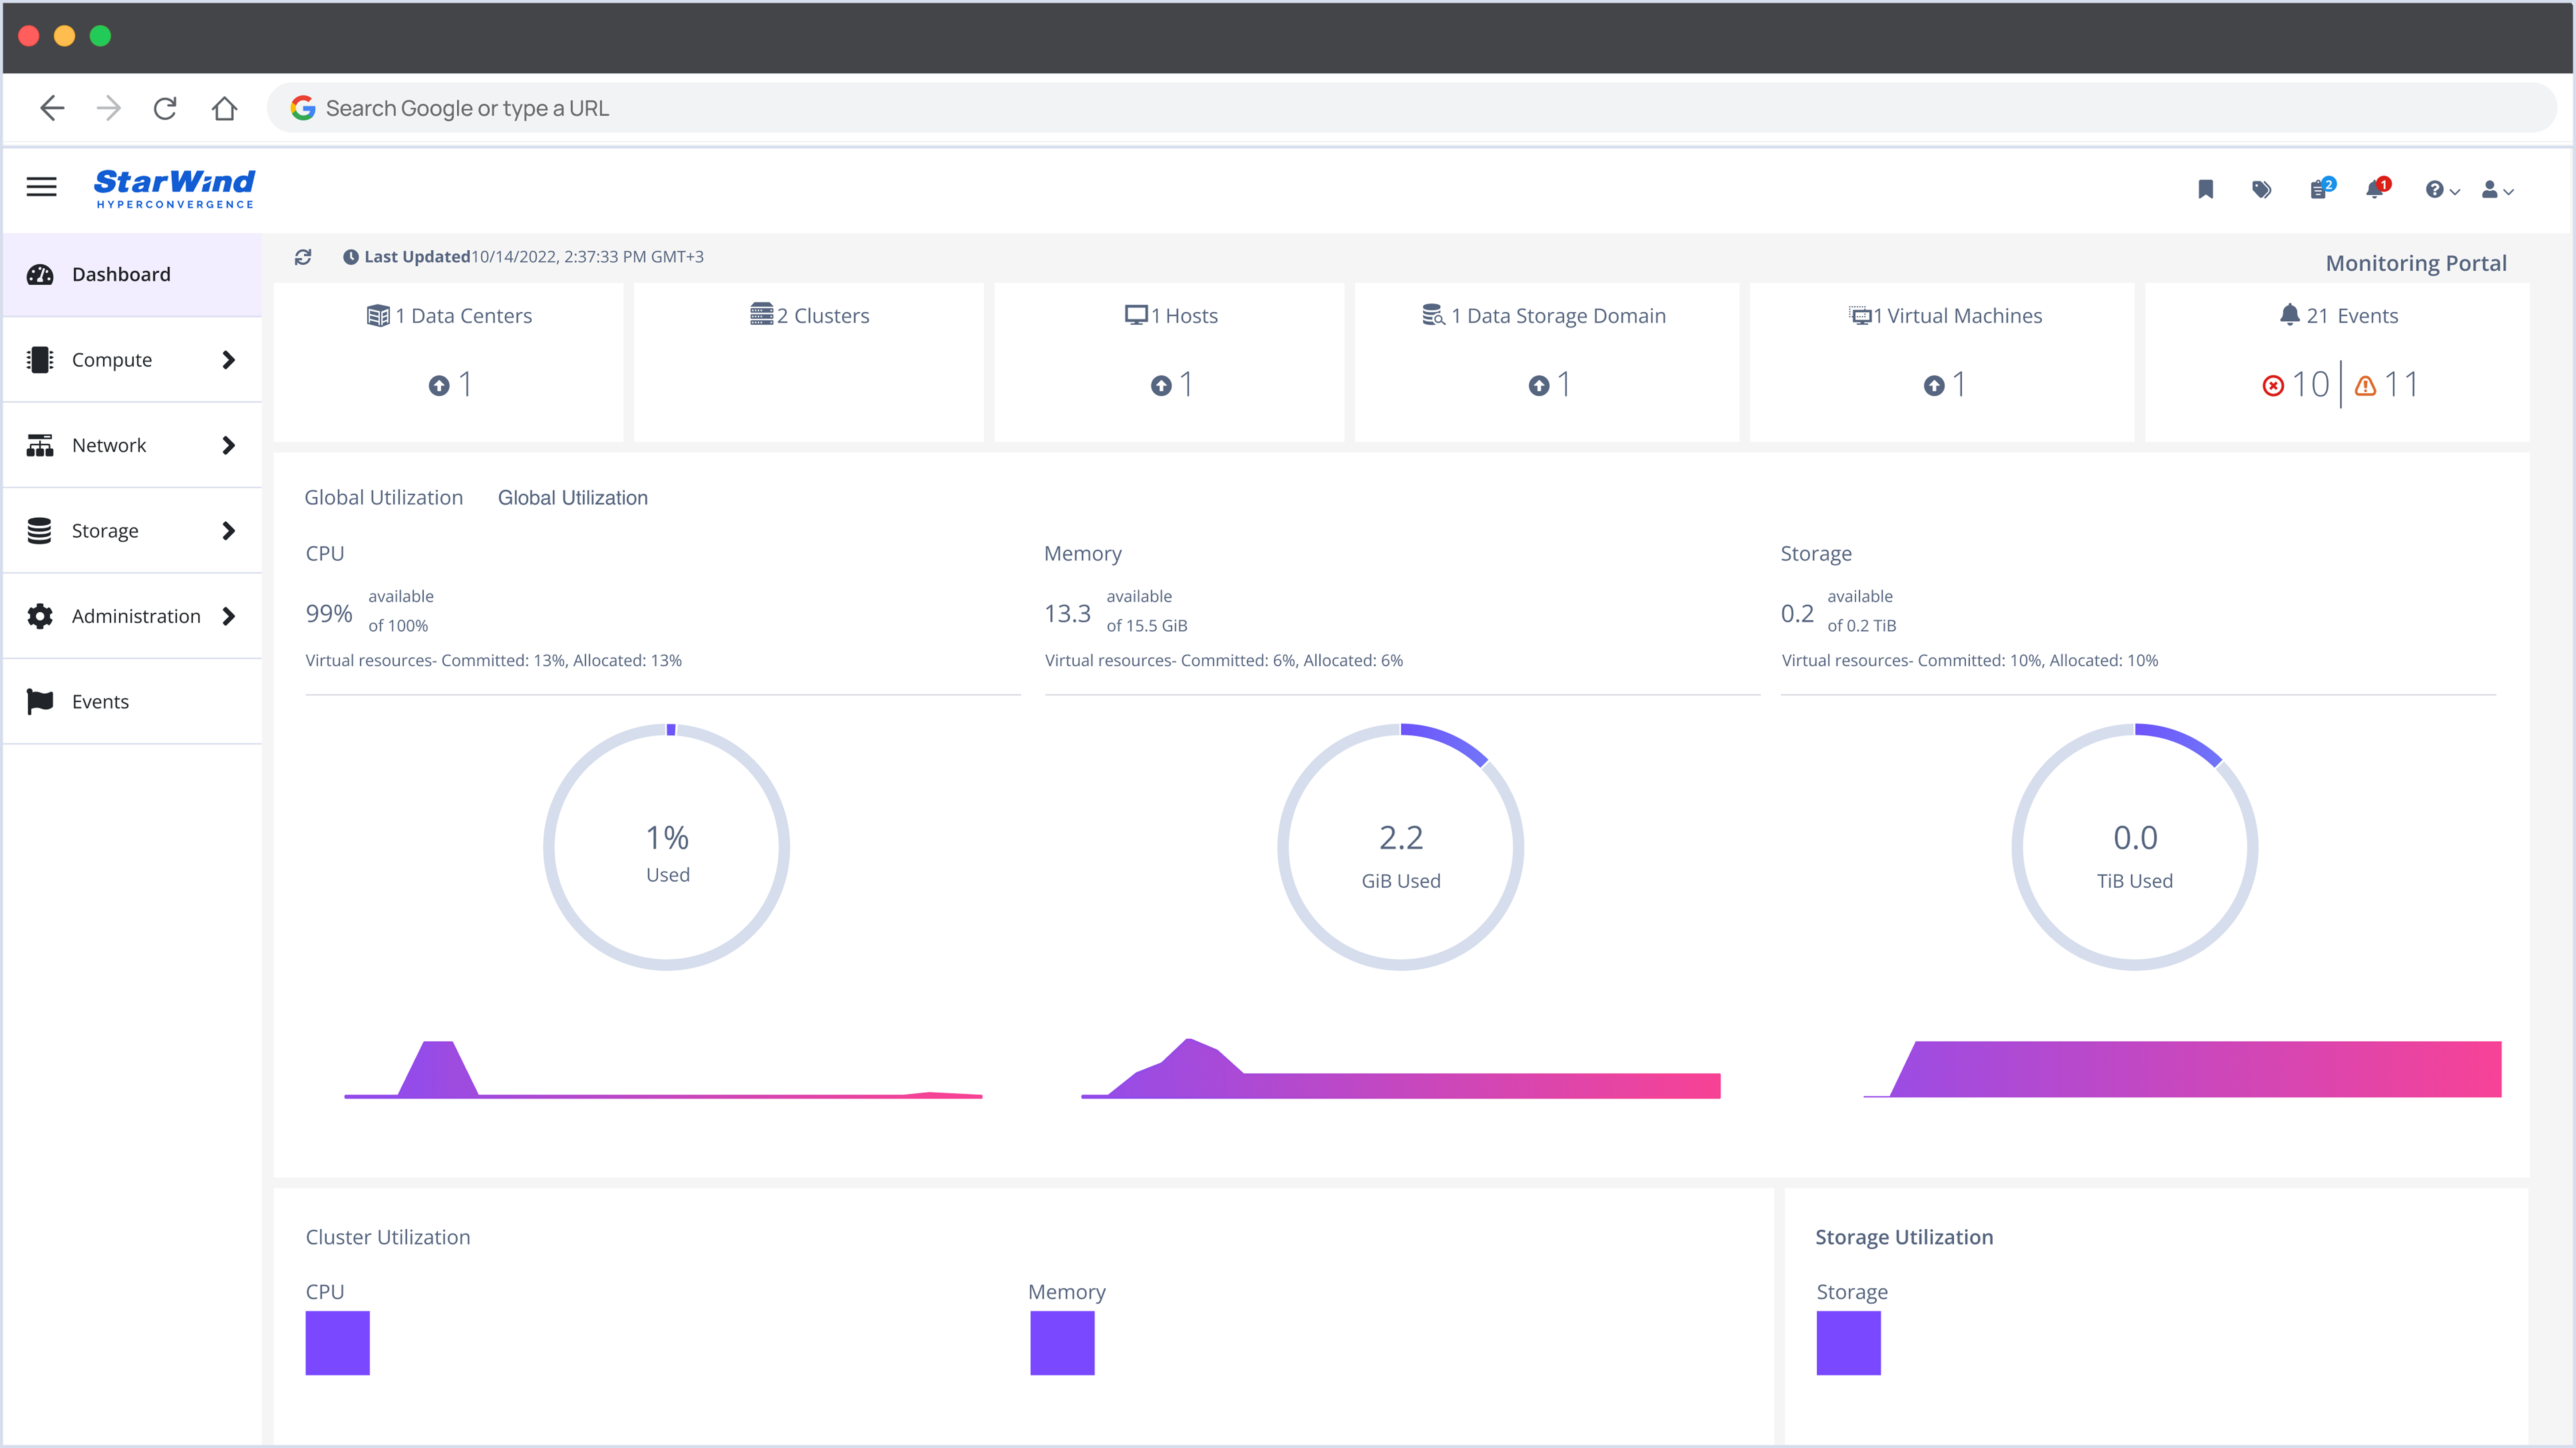The height and width of the screenshot is (1448, 2576).
Task: Open the 1 Virtual Machines card link
Action: pos(1945,316)
